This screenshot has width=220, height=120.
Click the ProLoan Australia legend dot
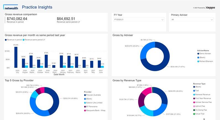click(85, 95)
